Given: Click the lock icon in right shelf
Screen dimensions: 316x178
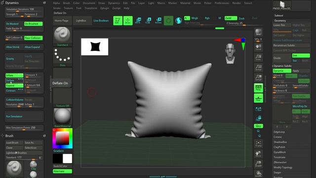Looking at the screenshot, I should tap(259, 118).
